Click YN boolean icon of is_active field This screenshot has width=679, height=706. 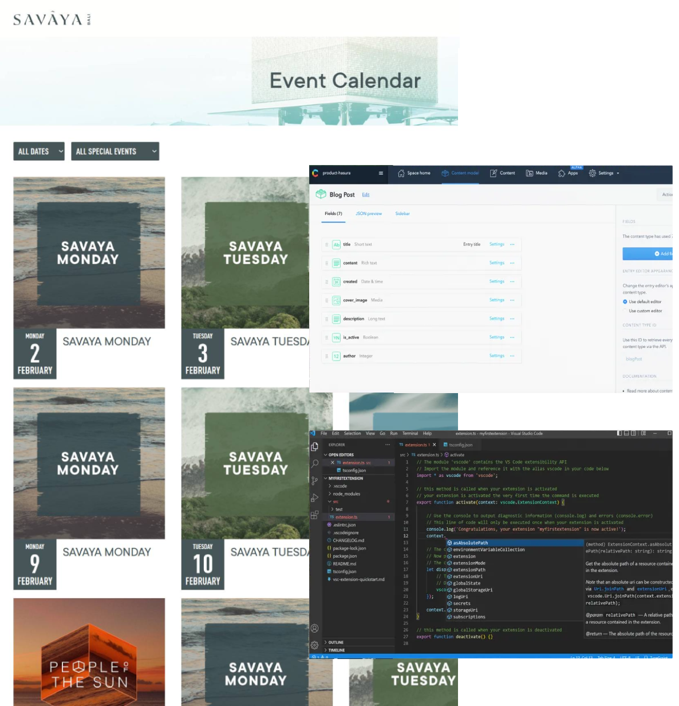click(337, 338)
